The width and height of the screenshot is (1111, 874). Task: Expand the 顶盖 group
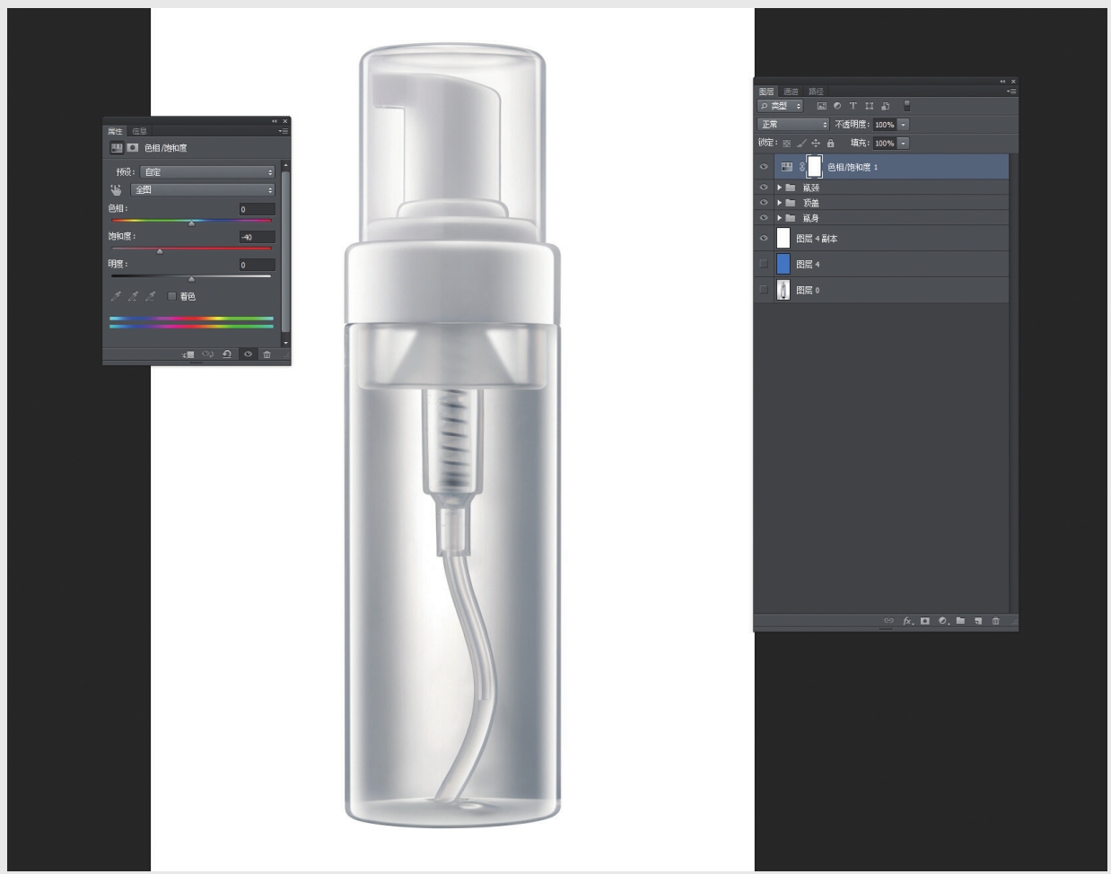780,203
